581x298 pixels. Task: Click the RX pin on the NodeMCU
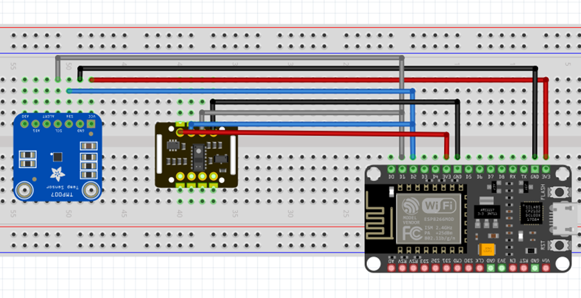(513, 169)
